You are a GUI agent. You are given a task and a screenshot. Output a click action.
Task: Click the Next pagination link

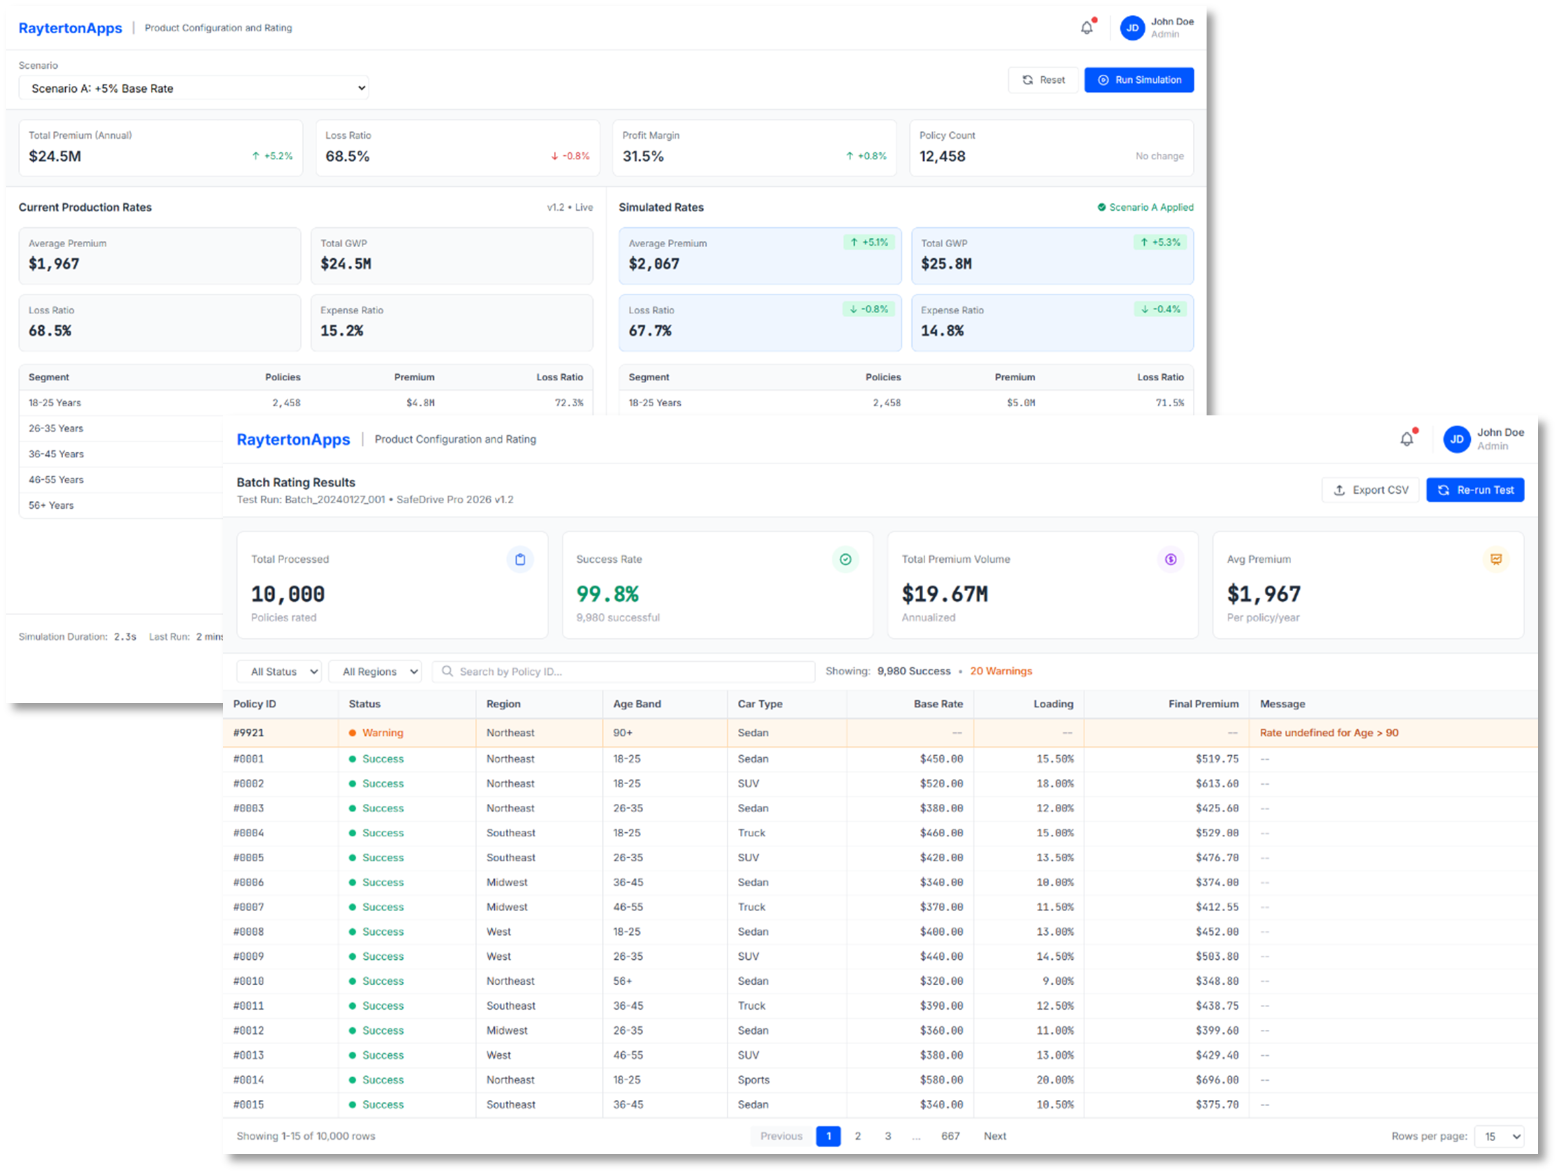point(995,1136)
